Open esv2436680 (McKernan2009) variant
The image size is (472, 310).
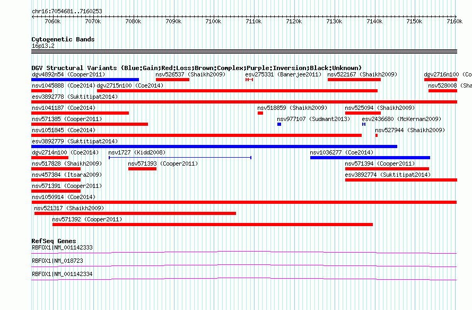coord(401,119)
